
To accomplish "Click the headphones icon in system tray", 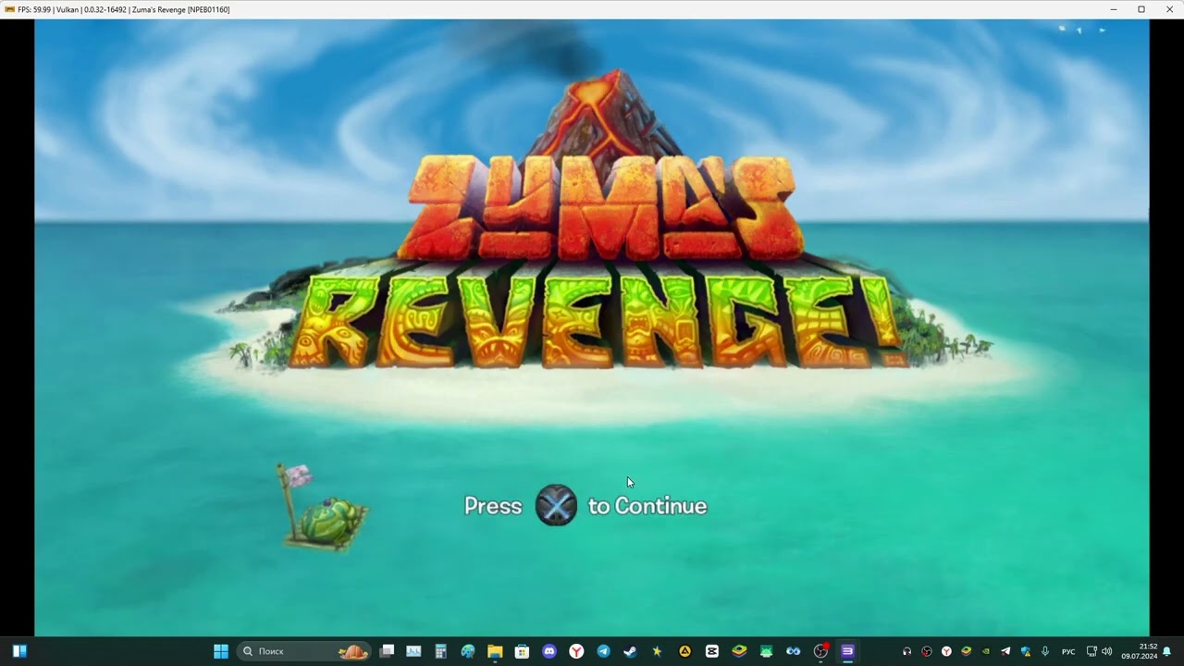I will [906, 651].
